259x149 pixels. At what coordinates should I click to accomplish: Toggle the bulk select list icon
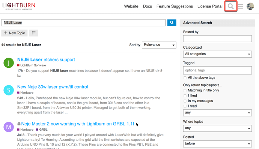tap(34, 33)
